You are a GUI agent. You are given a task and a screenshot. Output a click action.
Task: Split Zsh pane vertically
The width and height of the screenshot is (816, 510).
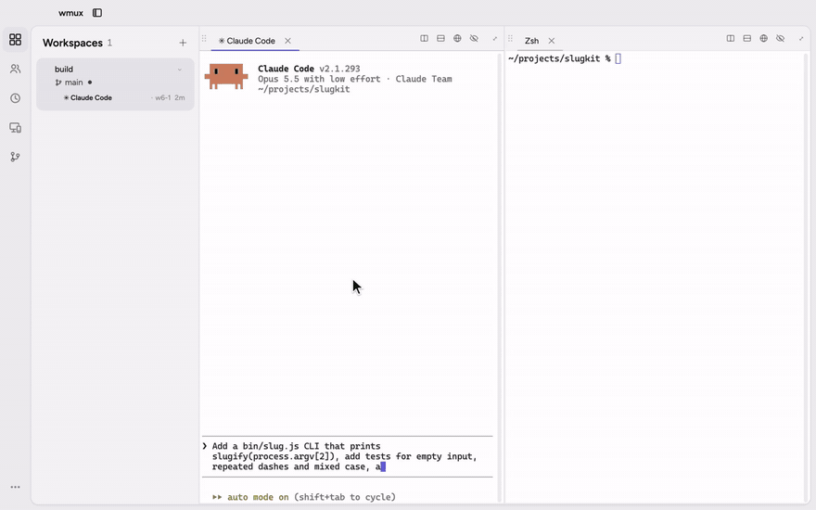pyautogui.click(x=731, y=39)
